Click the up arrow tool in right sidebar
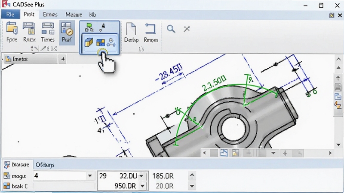The height and width of the screenshot is (193, 344). [338, 78]
